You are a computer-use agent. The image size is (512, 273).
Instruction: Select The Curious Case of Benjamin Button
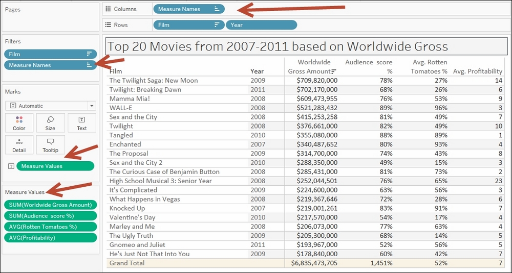[x=164, y=171]
